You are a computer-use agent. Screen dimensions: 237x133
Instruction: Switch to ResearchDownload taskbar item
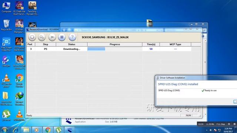click(x=70, y=130)
